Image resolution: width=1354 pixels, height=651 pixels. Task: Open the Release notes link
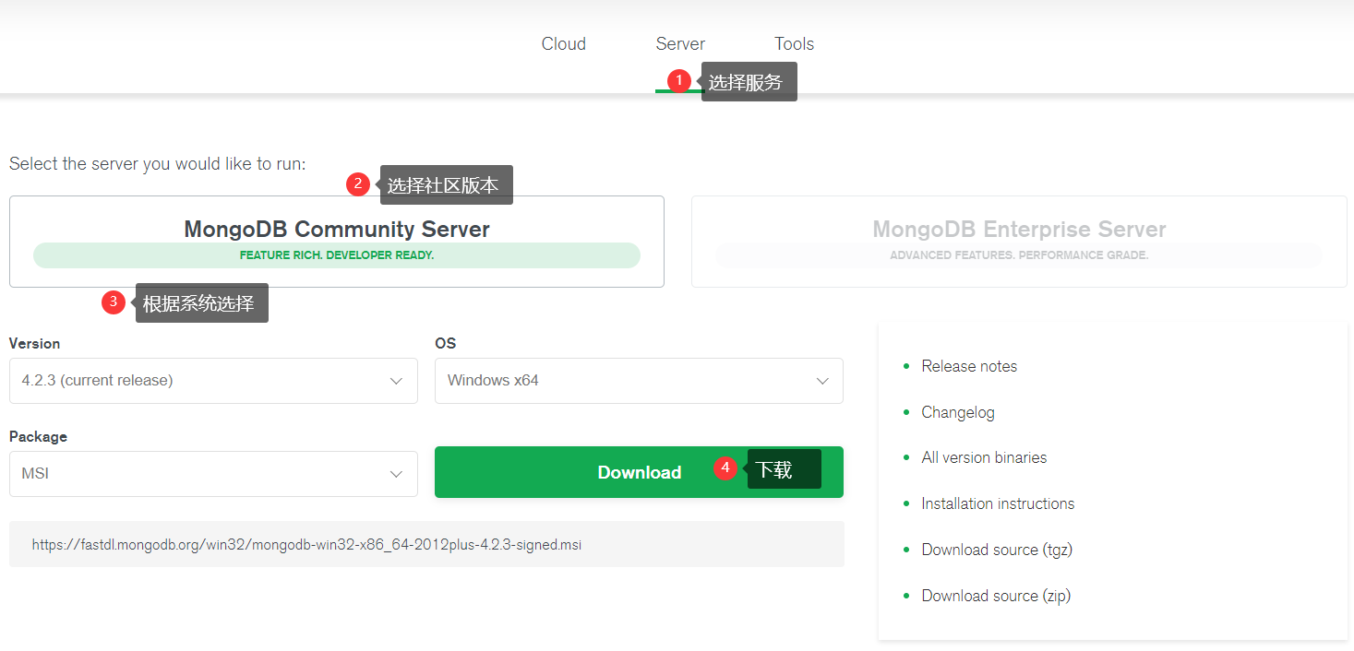click(969, 366)
